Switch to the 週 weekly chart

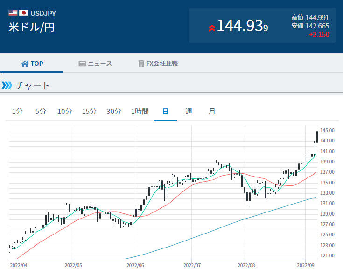point(189,112)
